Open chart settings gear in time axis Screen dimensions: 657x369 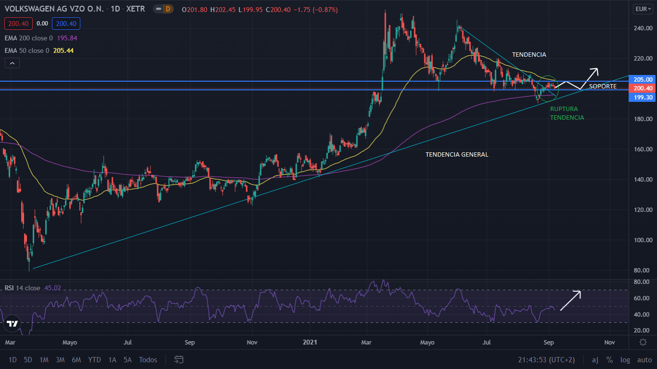(x=643, y=343)
